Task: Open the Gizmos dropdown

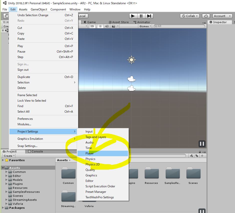Action: [x=145, y=26]
